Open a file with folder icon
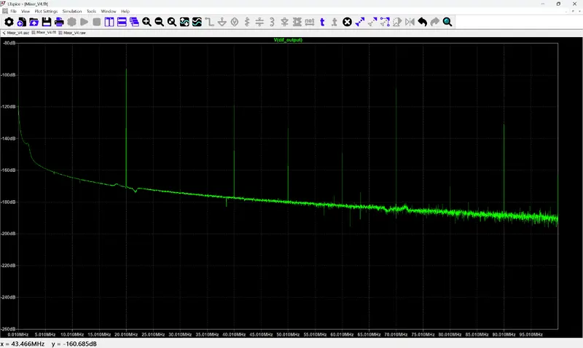583x348 pixels. tap(34, 22)
